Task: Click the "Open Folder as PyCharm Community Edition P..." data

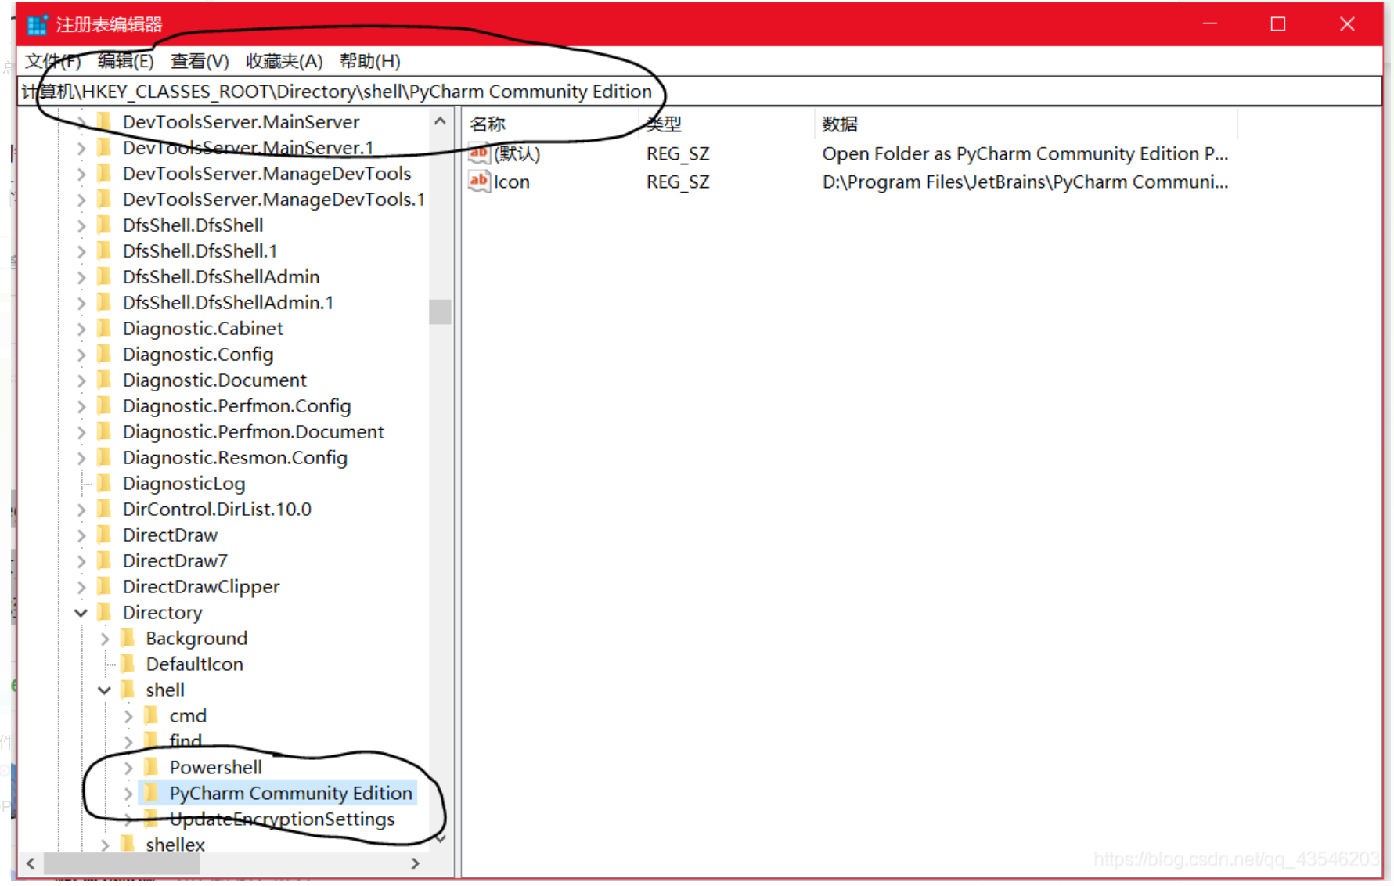Action: 1025,153
